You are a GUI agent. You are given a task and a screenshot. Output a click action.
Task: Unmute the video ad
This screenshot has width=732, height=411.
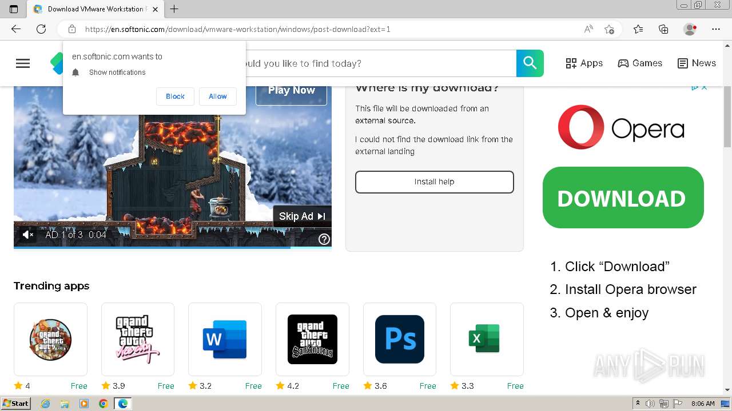click(27, 235)
